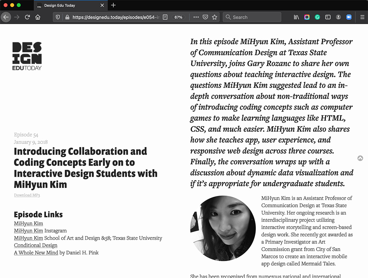Open the page actions three-dot menu
Viewport: 368px width, 278px height.
coord(196,17)
